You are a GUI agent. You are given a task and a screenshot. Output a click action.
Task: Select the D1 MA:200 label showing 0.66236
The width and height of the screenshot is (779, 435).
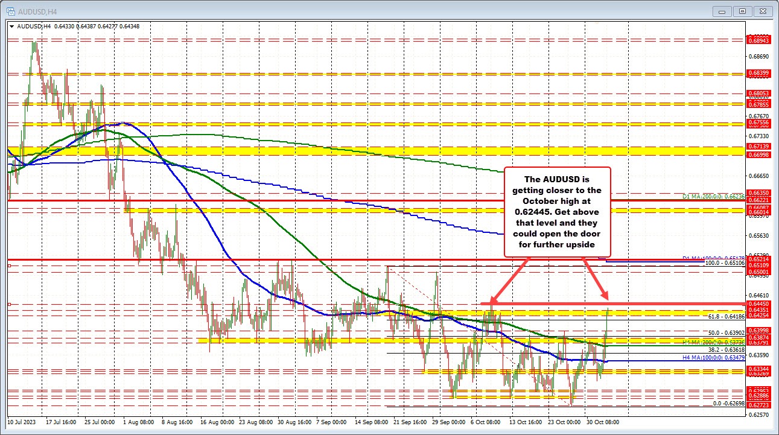point(712,197)
